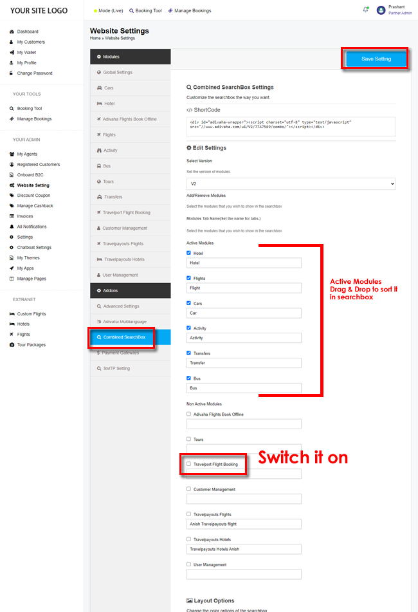Collapse the Addons section header
This screenshot has height=612, width=418.
click(131, 290)
